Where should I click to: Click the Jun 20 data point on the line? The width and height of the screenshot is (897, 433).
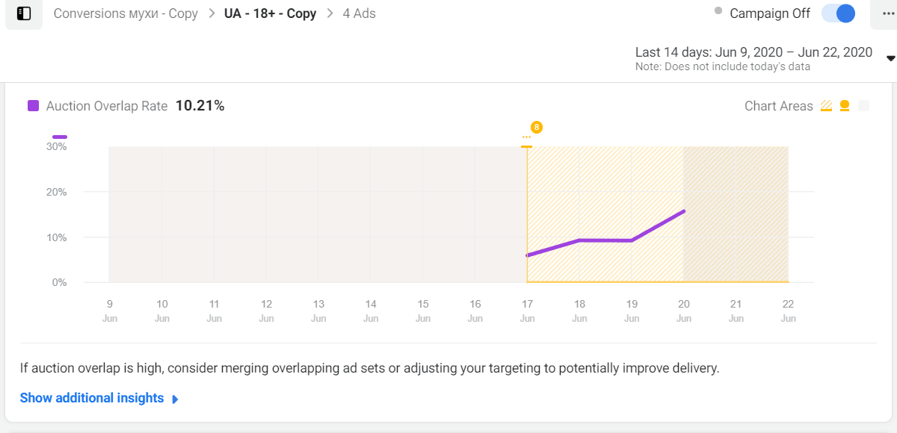[683, 211]
